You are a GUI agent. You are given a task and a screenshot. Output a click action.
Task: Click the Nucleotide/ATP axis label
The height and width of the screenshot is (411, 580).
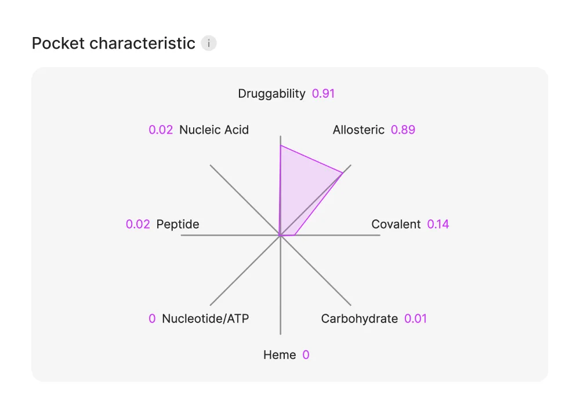[x=205, y=319]
